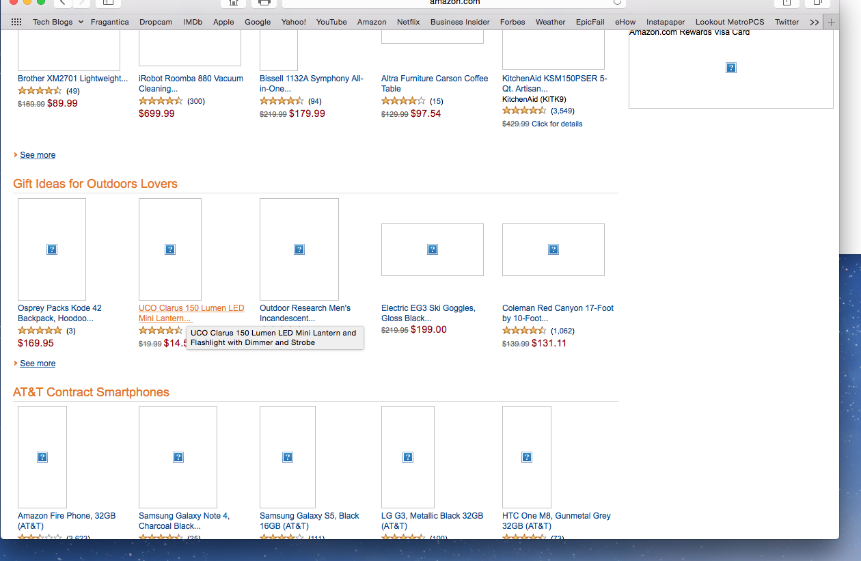
Task: Open Gift Ideas for Outdoors Lovers heading
Action: click(95, 184)
